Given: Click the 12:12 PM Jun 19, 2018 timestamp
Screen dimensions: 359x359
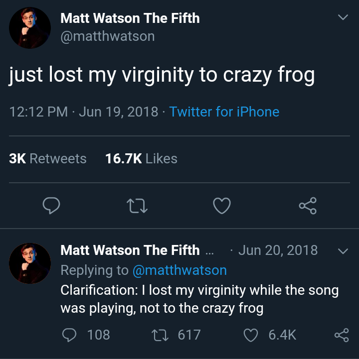Looking at the screenshot, I should coord(84,112).
